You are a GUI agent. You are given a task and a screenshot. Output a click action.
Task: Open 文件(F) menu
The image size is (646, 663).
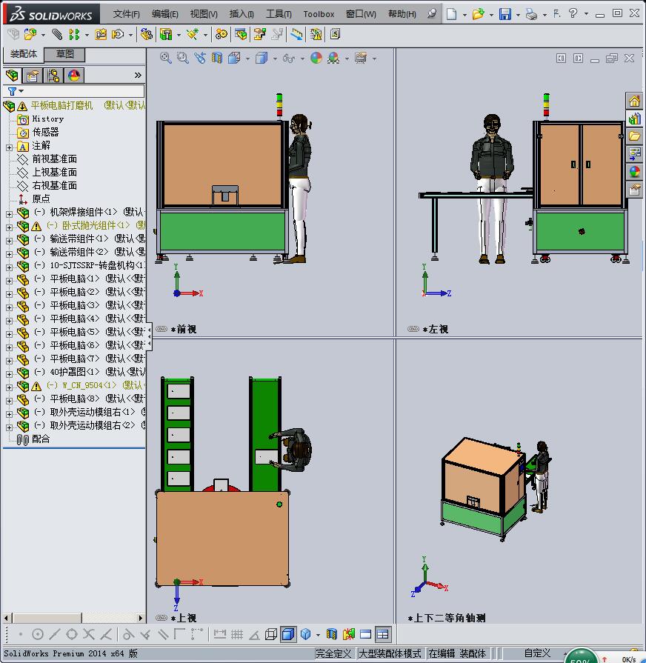[x=126, y=14]
